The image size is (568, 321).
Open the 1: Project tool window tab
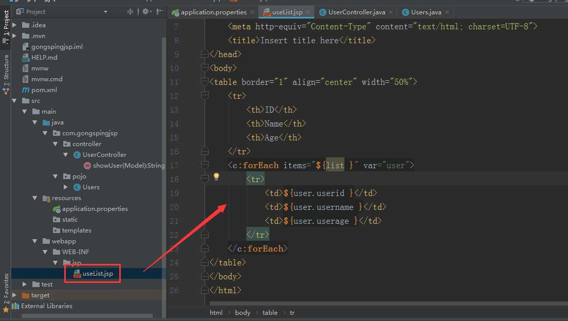(x=6, y=26)
